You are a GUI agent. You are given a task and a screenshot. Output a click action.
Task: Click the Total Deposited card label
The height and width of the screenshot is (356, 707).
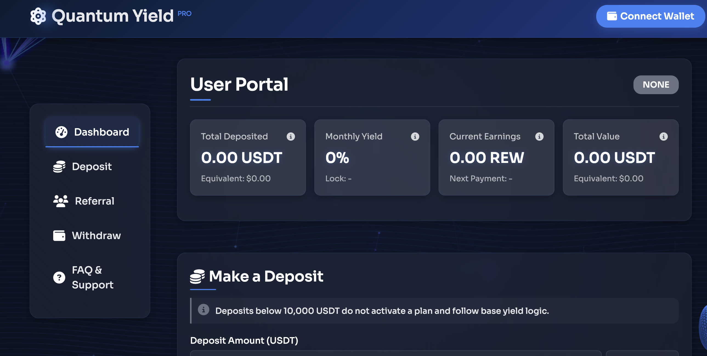tap(234, 136)
